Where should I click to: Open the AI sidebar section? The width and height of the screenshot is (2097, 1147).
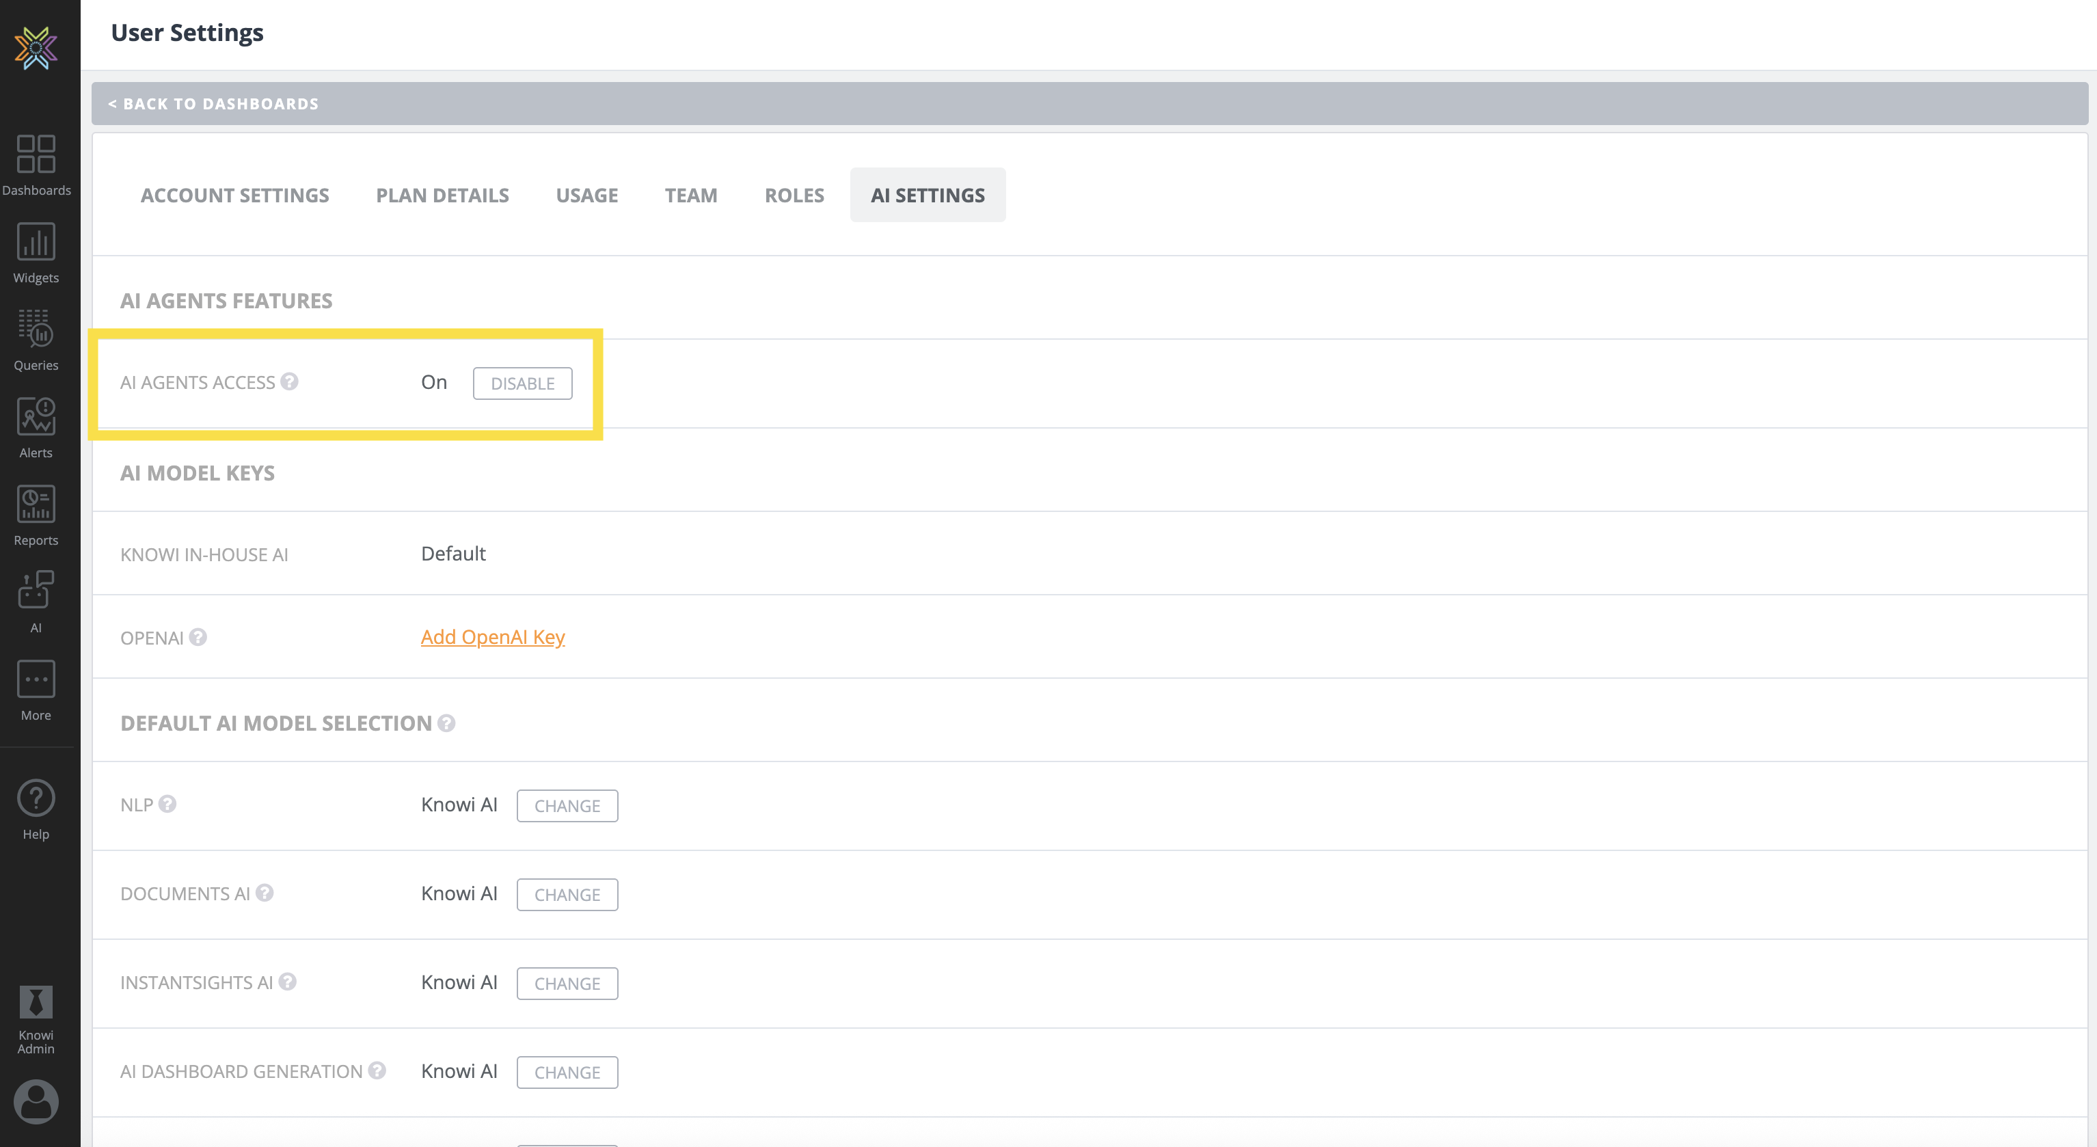pyautogui.click(x=36, y=601)
